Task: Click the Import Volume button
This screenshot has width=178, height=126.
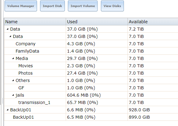Action: tap(83, 6)
